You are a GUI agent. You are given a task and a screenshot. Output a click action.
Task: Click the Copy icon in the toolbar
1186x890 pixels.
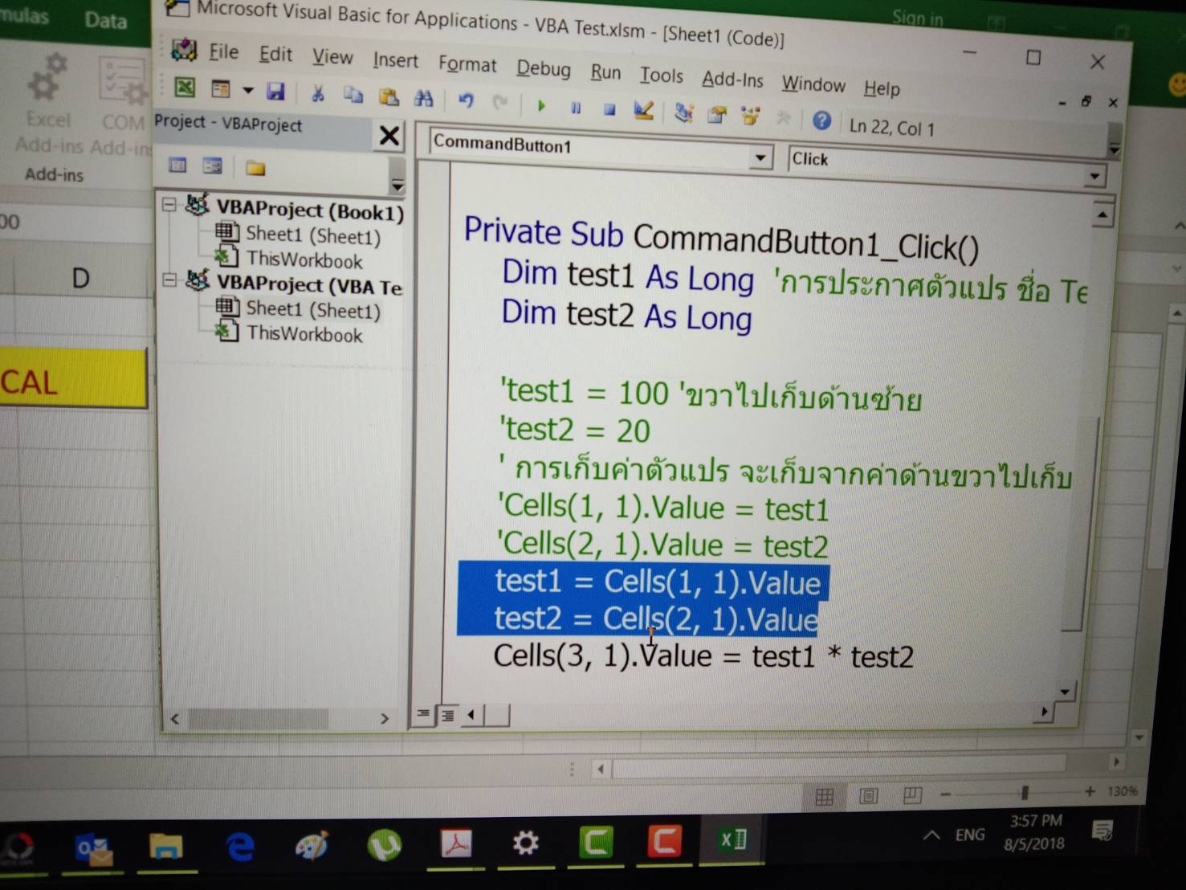click(353, 96)
